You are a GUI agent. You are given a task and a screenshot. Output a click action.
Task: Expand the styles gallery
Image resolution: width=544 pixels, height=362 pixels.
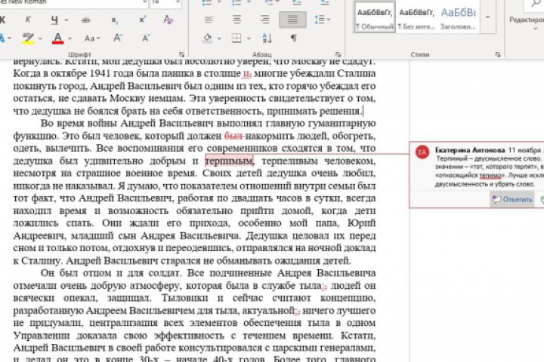click(487, 17)
